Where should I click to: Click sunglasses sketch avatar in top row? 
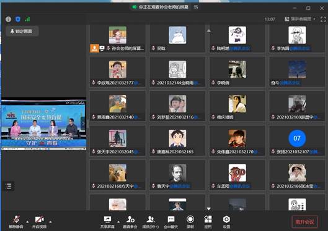[297, 35]
